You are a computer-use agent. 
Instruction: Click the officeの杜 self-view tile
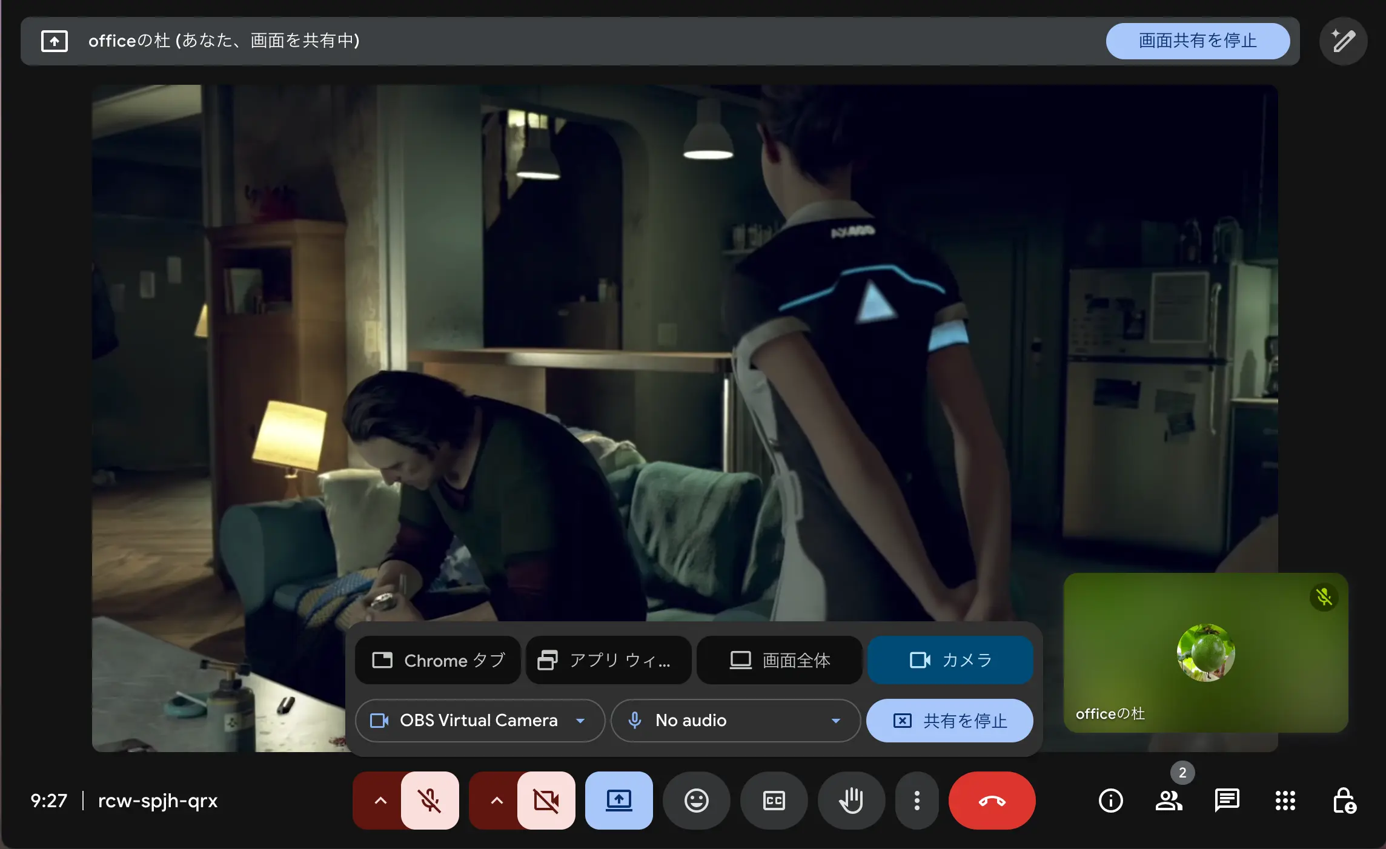pos(1206,653)
